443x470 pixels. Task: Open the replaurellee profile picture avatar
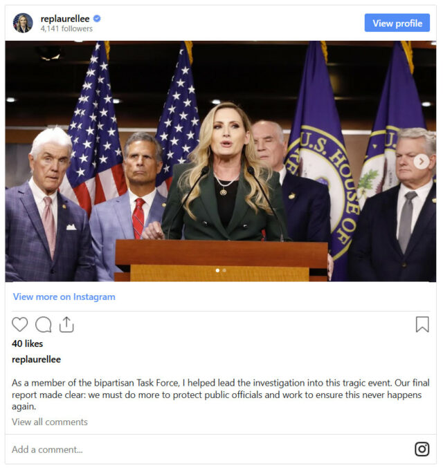23,23
